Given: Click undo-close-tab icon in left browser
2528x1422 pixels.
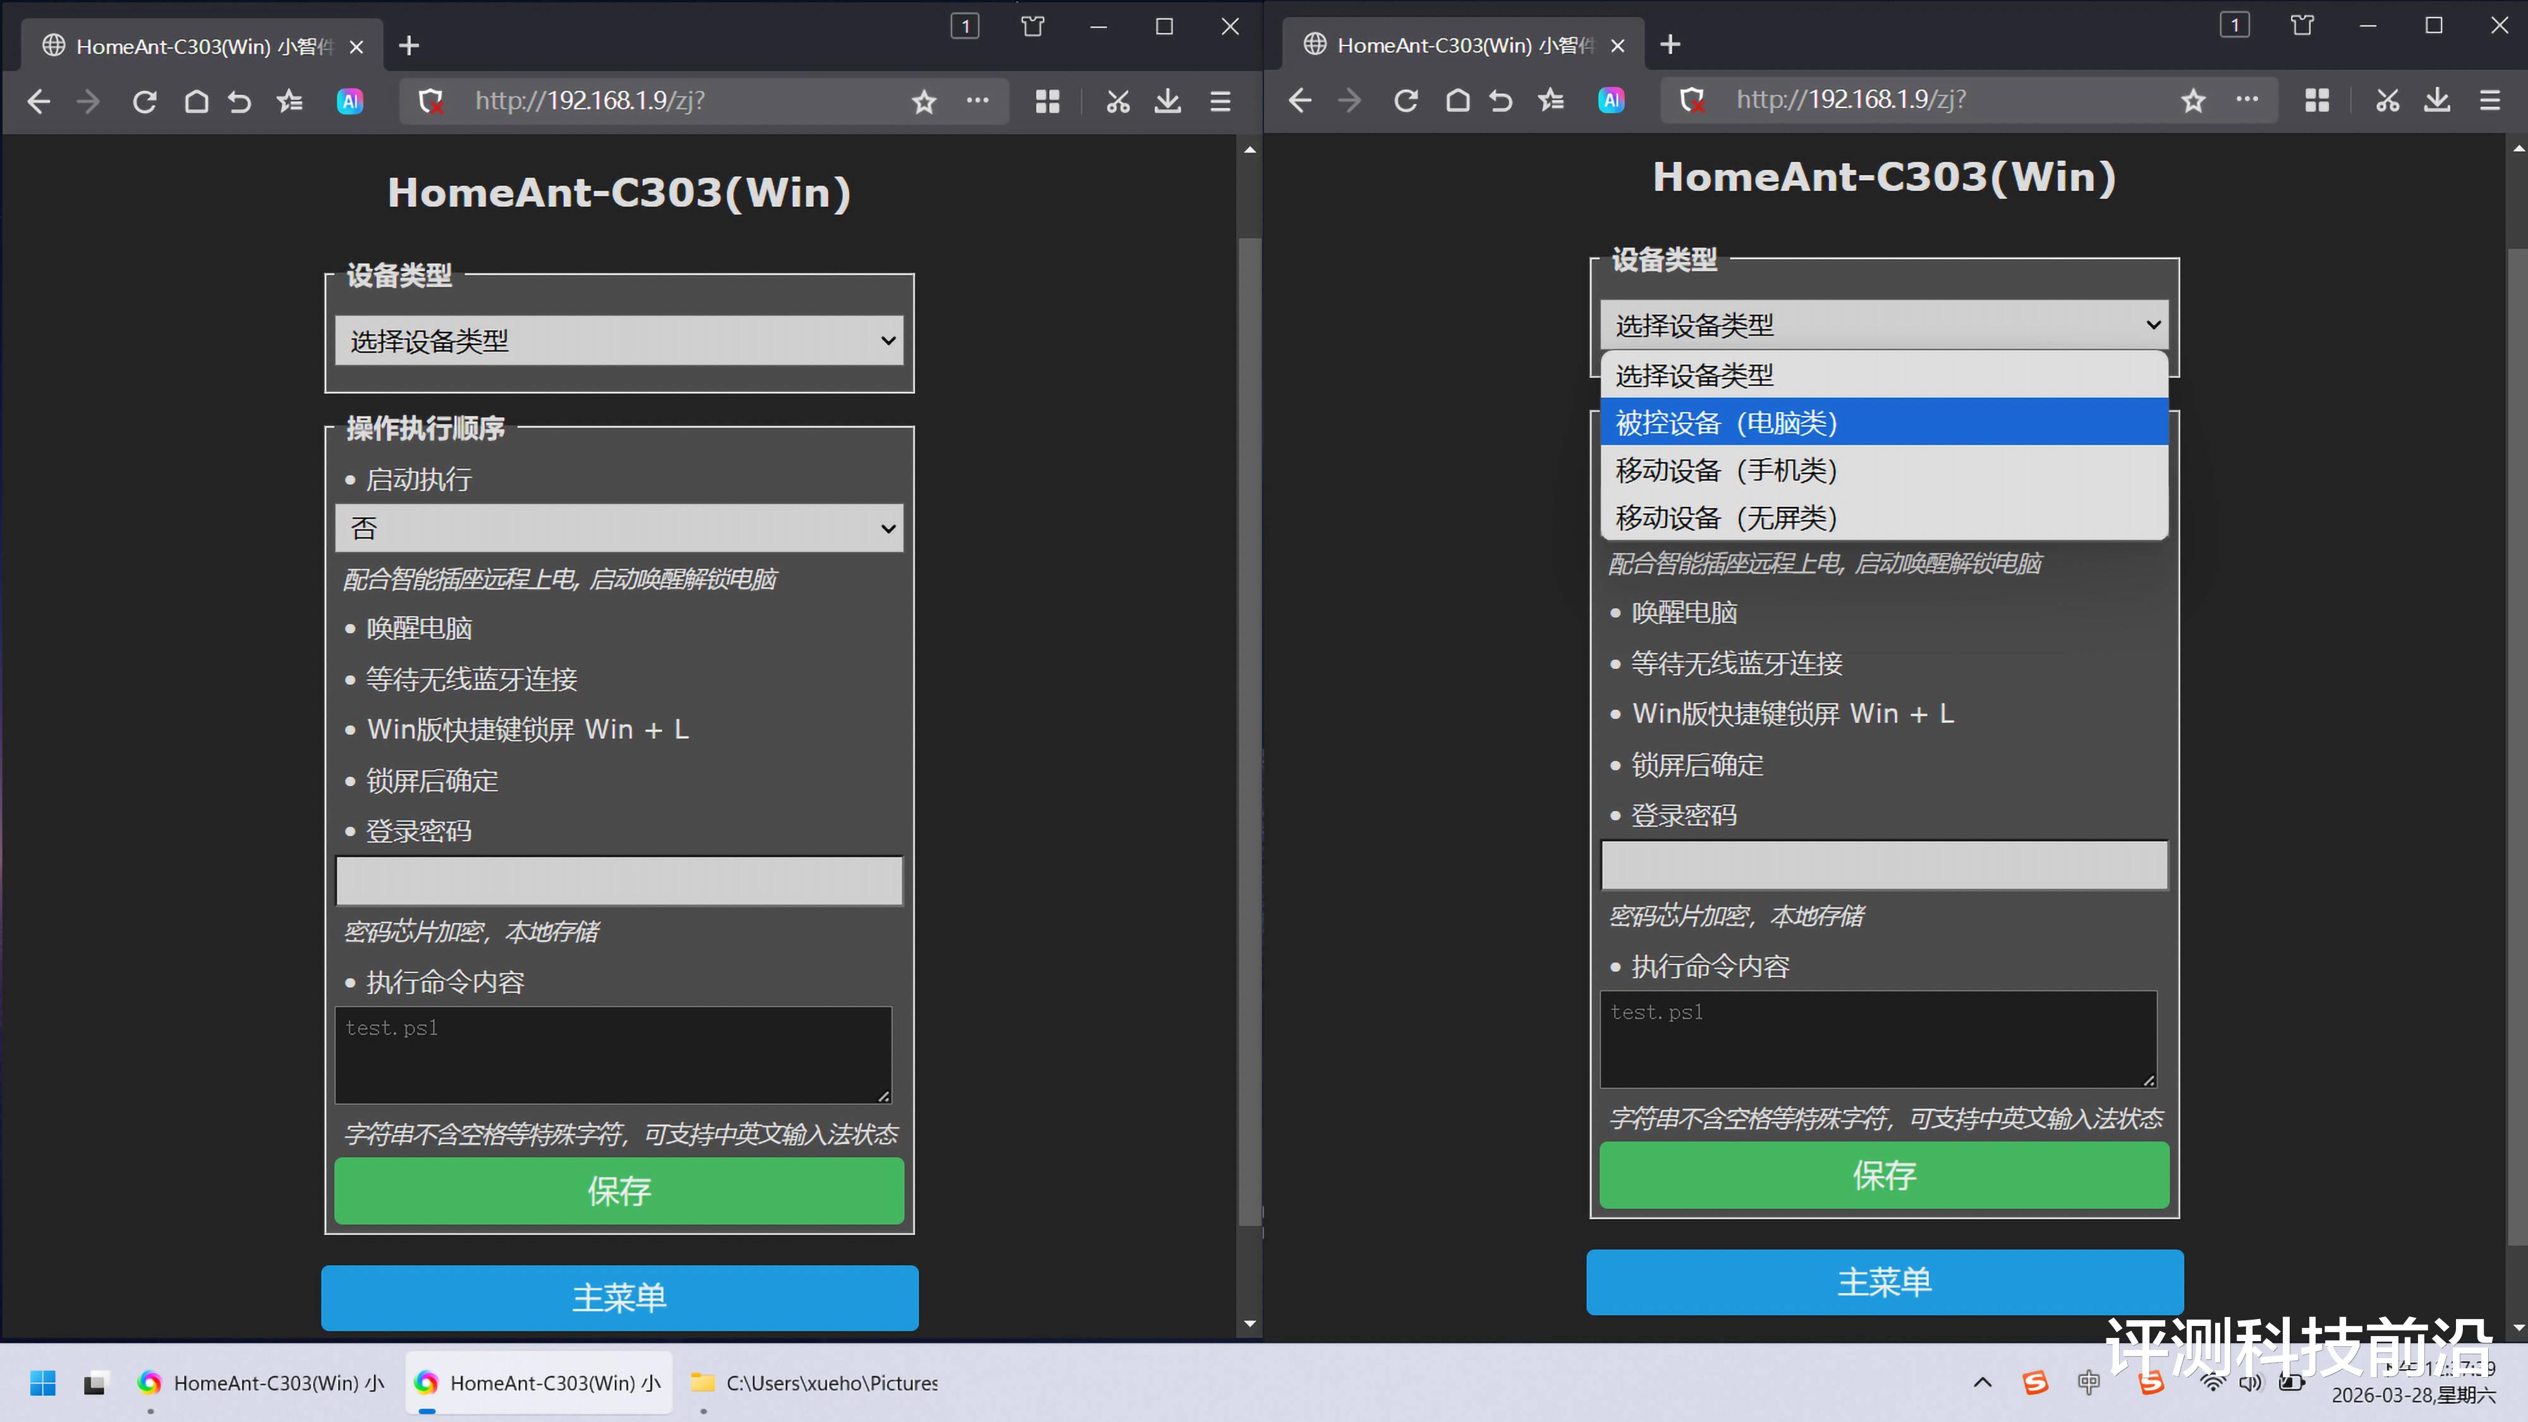Looking at the screenshot, I should 240,101.
